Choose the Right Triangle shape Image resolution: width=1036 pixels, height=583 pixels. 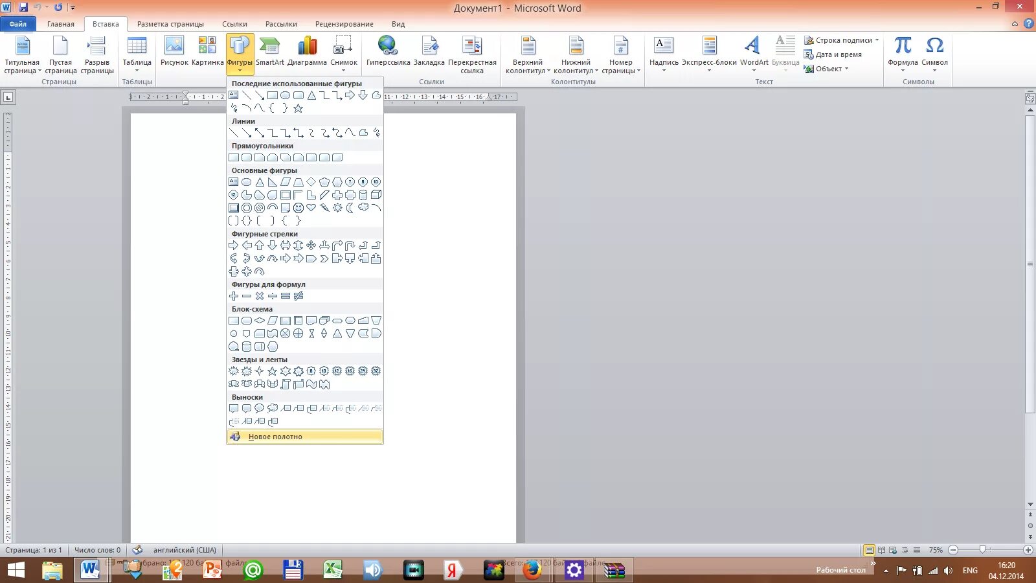tap(273, 182)
